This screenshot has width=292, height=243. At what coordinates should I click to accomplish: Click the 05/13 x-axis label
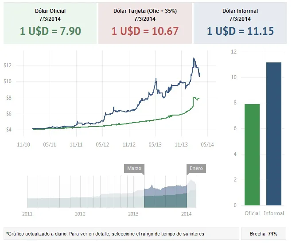click(x=156, y=144)
